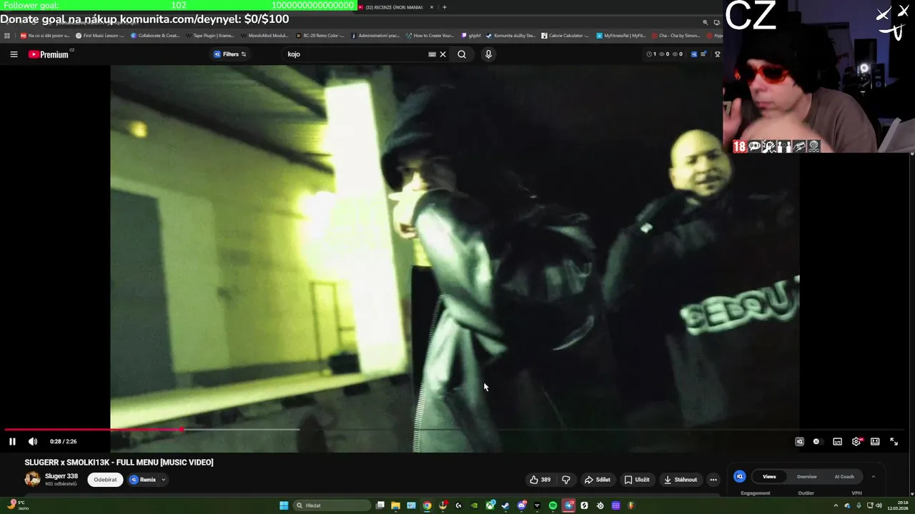
Task: Open Task View from taskbar
Action: 380,505
